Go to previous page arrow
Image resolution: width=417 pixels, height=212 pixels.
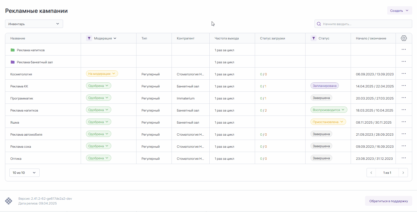[371, 173]
